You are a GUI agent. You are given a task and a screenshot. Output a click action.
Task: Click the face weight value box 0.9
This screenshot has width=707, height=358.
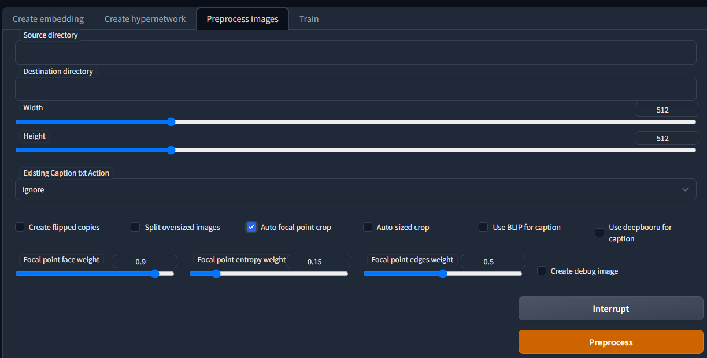pos(145,262)
